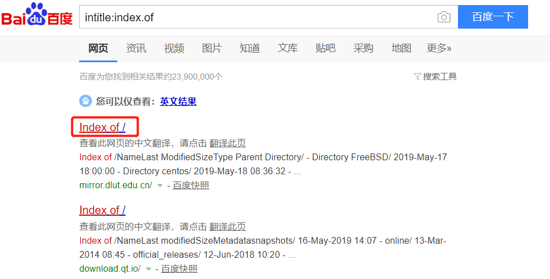The image size is (550, 279).
Task: Click the 百度一下 search button
Action: pos(493,17)
